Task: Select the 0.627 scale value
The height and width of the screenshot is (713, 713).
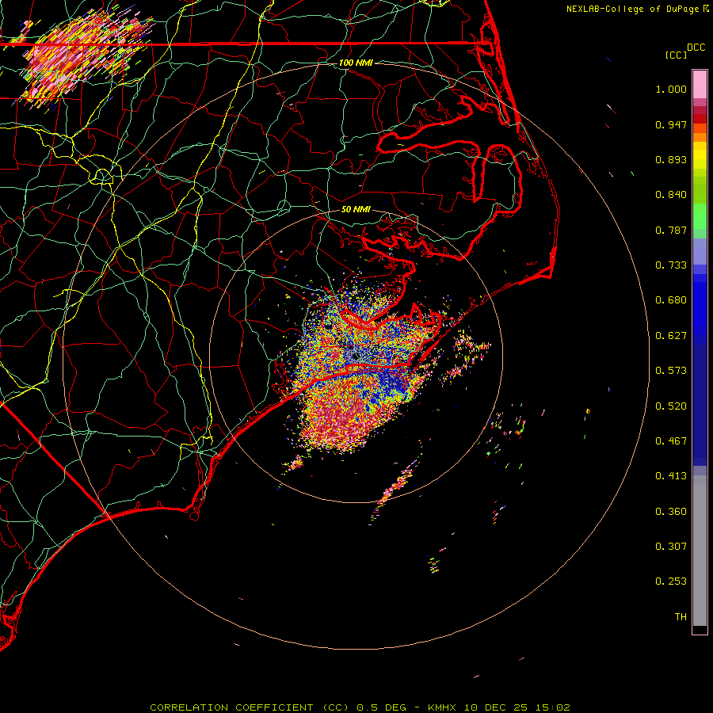Action: (671, 336)
